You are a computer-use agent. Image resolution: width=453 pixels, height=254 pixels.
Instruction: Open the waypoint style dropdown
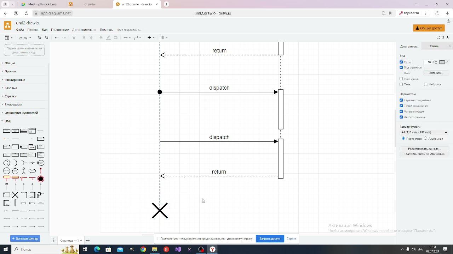pyautogui.click(x=137, y=38)
